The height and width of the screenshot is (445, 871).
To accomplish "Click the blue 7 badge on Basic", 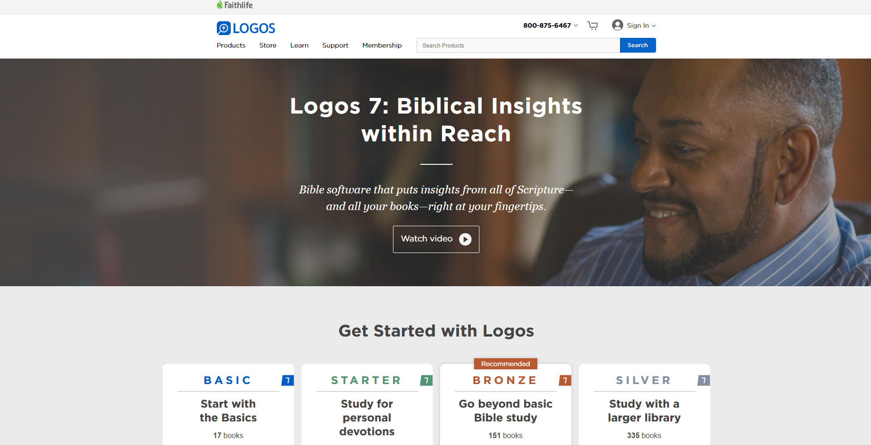I will coord(288,380).
